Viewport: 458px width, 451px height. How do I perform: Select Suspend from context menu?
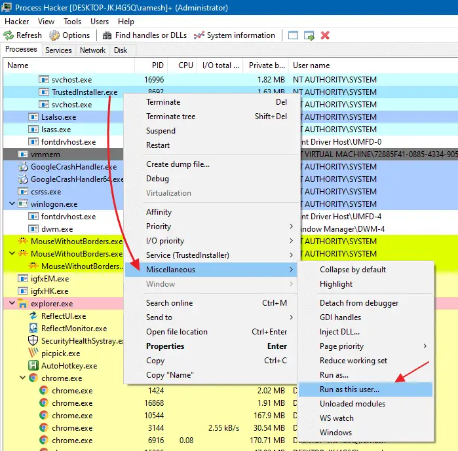(212, 131)
